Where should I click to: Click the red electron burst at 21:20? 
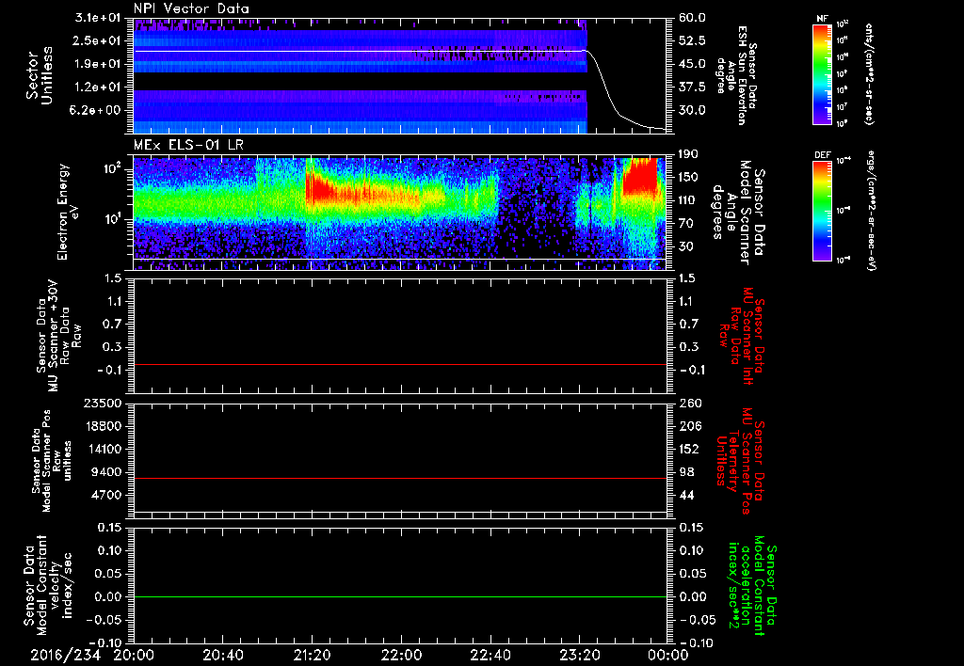[x=320, y=187]
